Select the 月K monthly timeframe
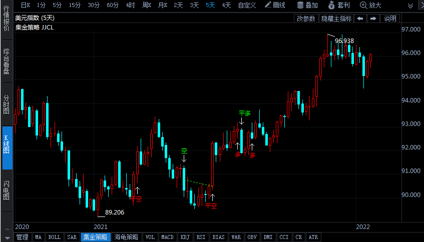The width and height of the screenshot is (424, 242). tap(163, 5)
